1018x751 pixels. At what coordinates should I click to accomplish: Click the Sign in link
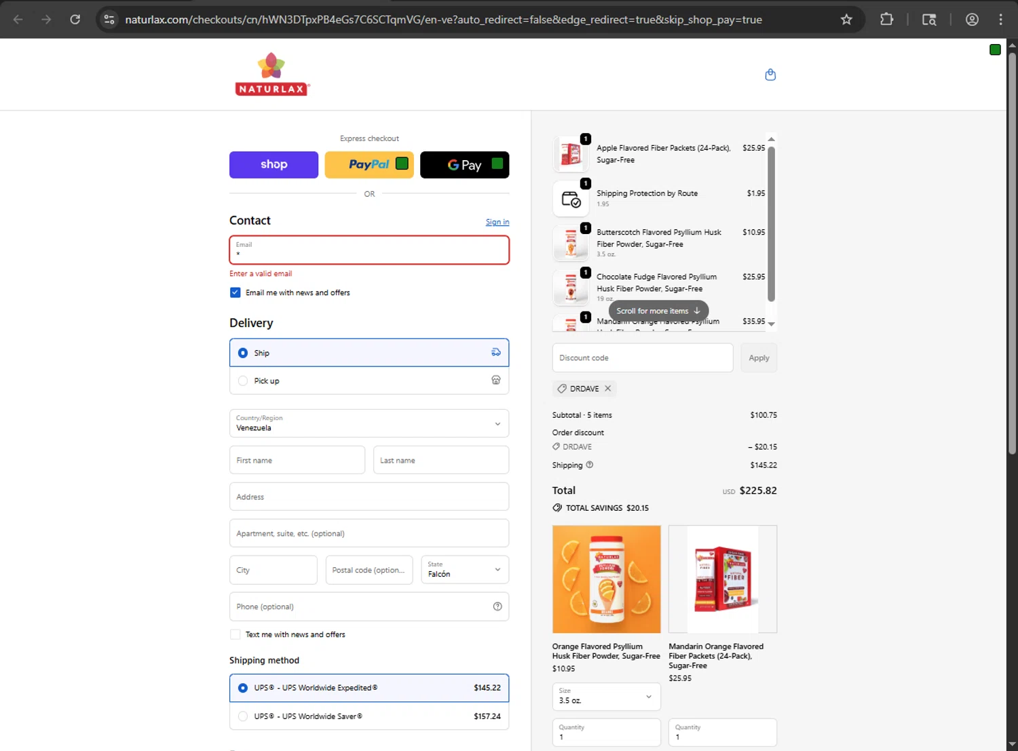[x=497, y=222]
